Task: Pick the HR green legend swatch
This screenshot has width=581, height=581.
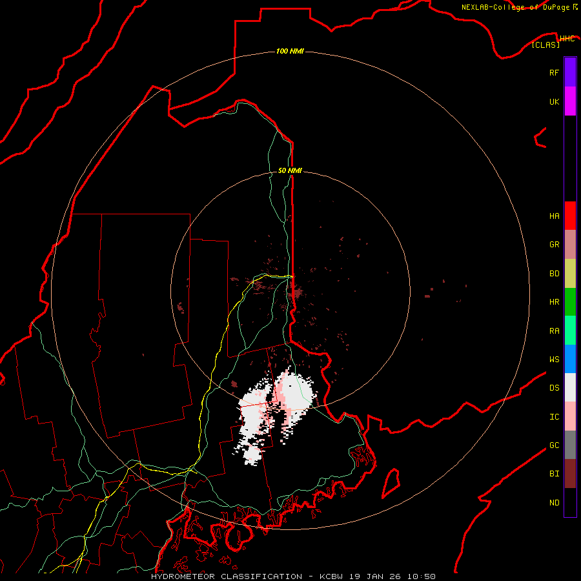Action: (570, 302)
